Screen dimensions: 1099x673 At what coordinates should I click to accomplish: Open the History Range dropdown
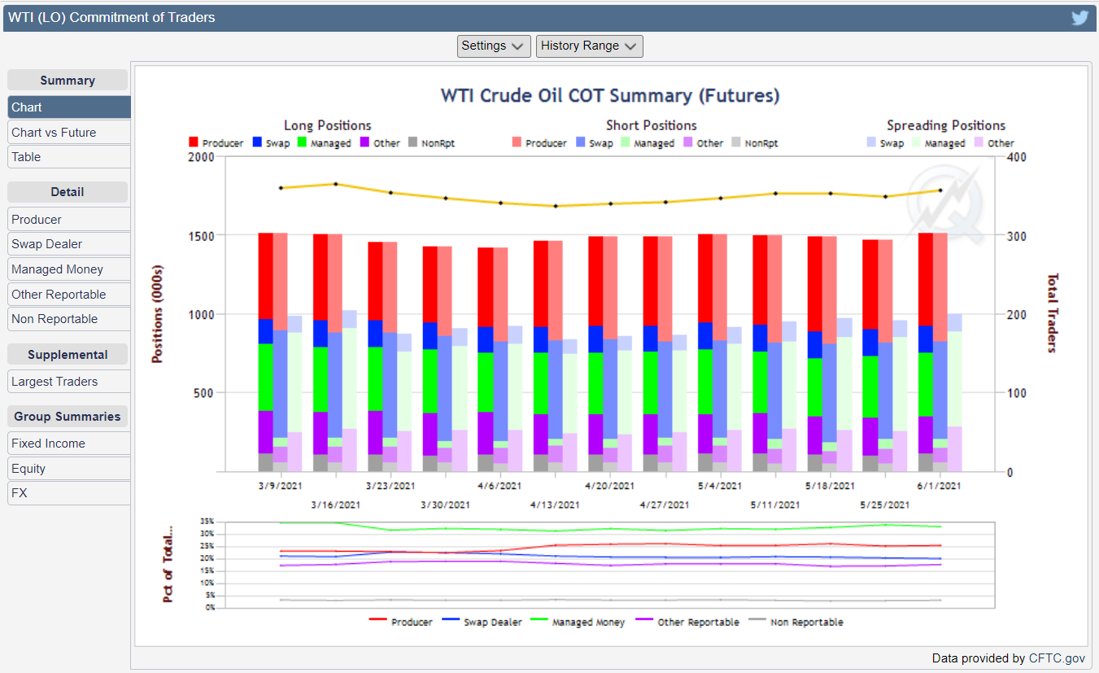click(x=590, y=46)
